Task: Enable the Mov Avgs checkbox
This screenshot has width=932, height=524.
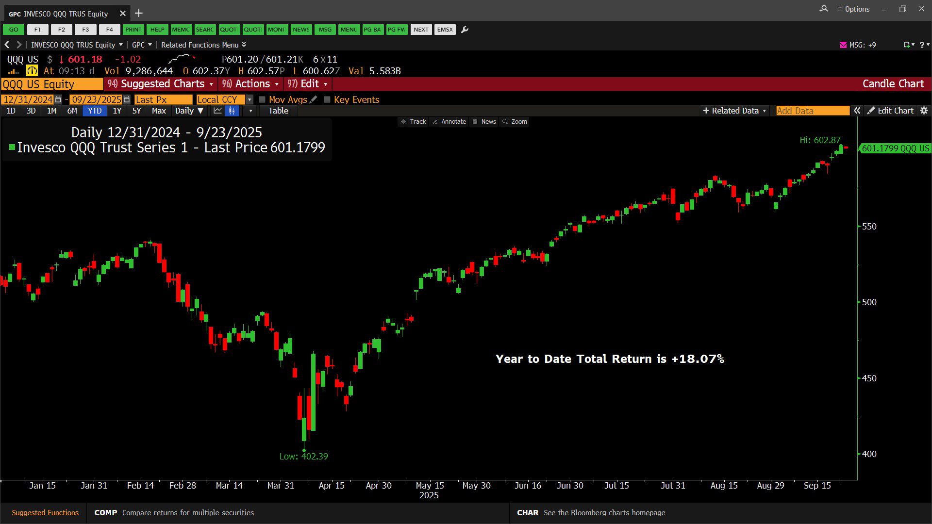Action: click(x=262, y=99)
